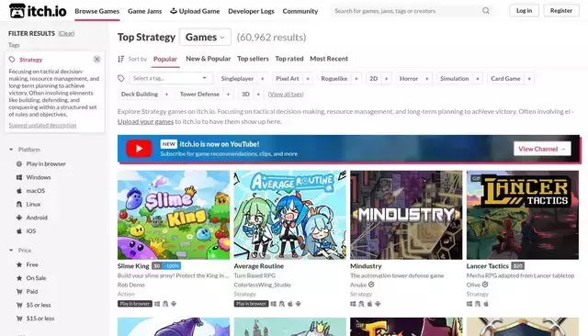Image resolution: width=588 pixels, height=336 pixels.
Task: Sort by Top rated
Action: (x=289, y=59)
